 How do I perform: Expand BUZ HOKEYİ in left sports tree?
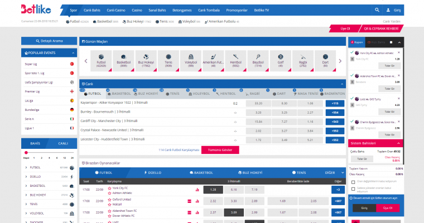[x=26, y=195]
